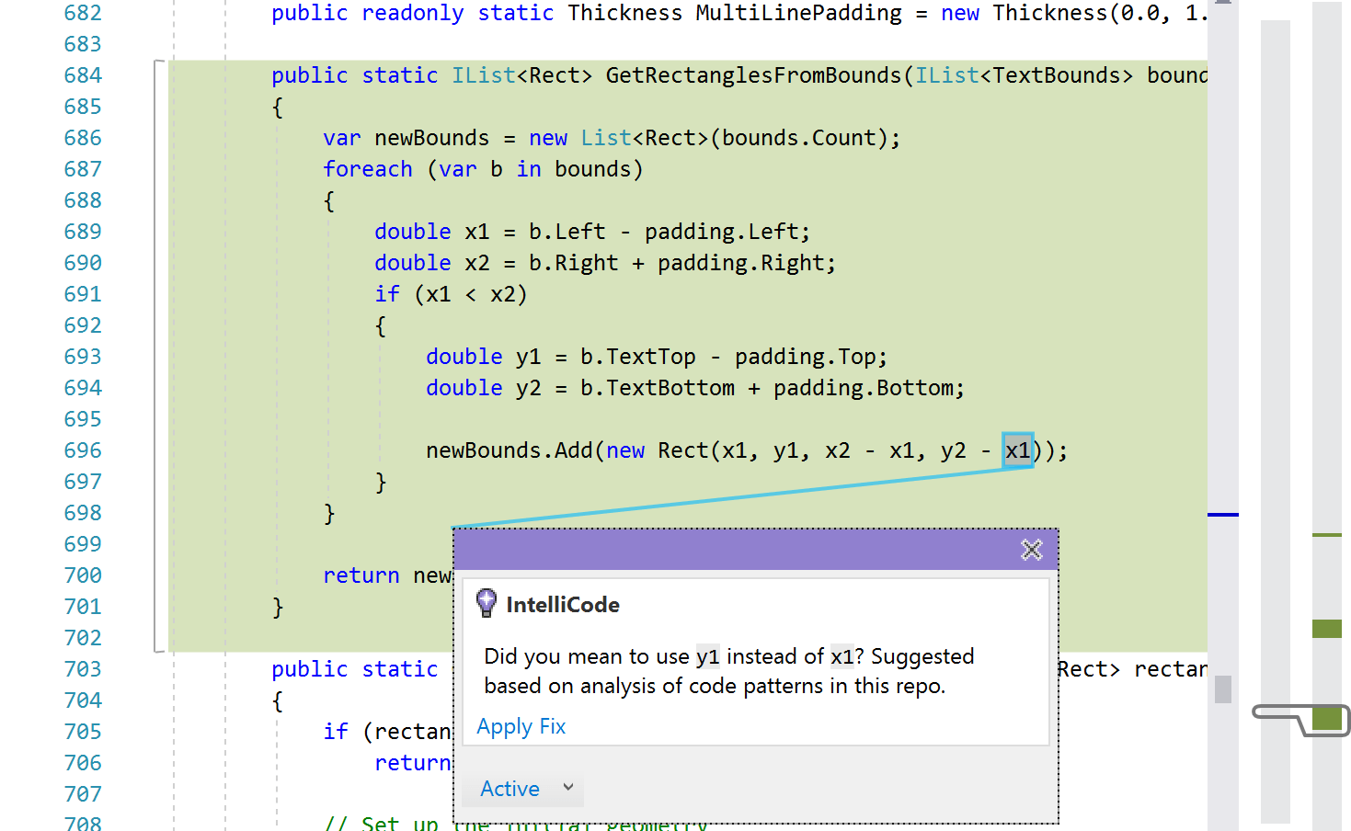Click line number 703 in the gutter
The width and height of the screenshot is (1351, 831).
tap(83, 669)
